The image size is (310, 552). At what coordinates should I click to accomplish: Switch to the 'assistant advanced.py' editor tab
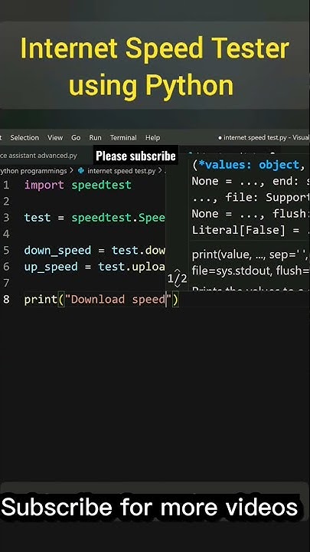pyautogui.click(x=39, y=155)
